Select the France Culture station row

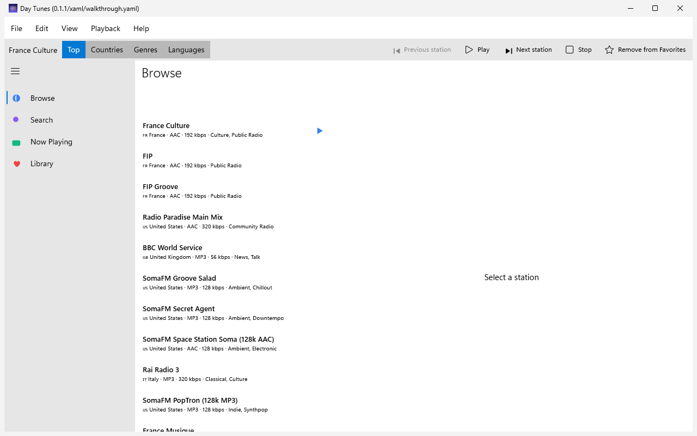tap(233, 130)
